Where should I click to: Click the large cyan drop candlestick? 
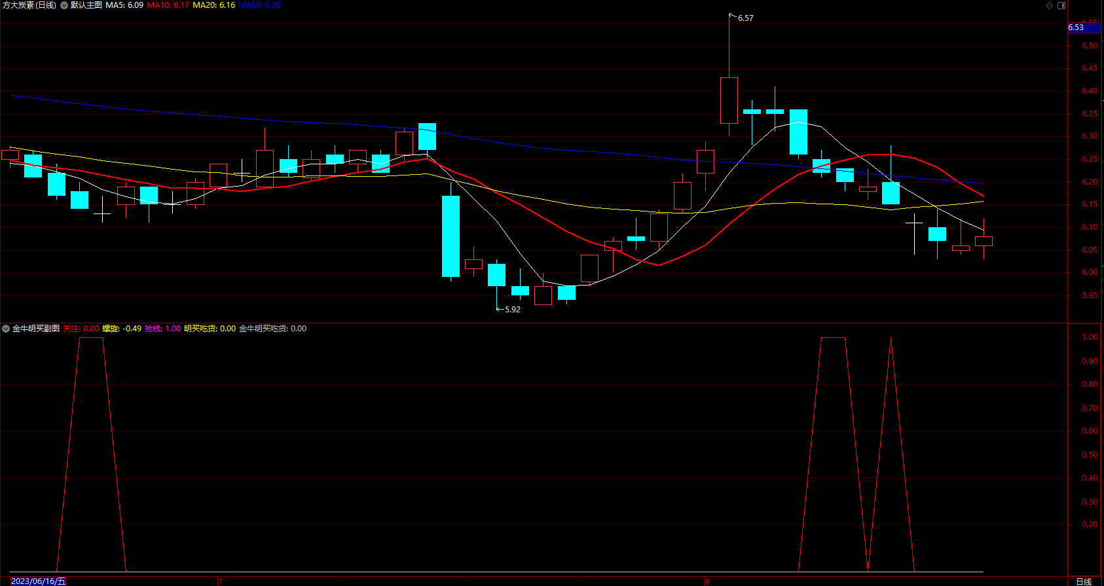(451, 236)
